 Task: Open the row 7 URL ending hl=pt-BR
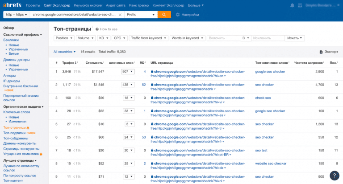click(x=198, y=152)
